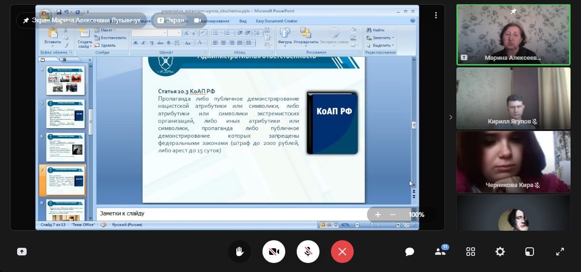Image resolution: width=581 pixels, height=272 pixels.
Task: Start sharing your screen
Action: (x=21, y=252)
